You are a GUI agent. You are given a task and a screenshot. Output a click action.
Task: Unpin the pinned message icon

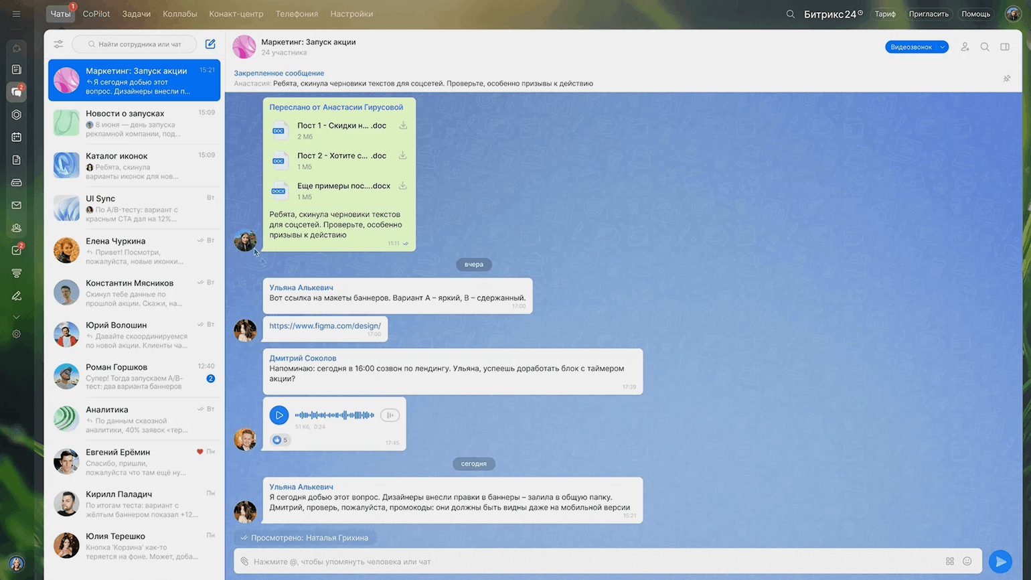coord(1006,78)
